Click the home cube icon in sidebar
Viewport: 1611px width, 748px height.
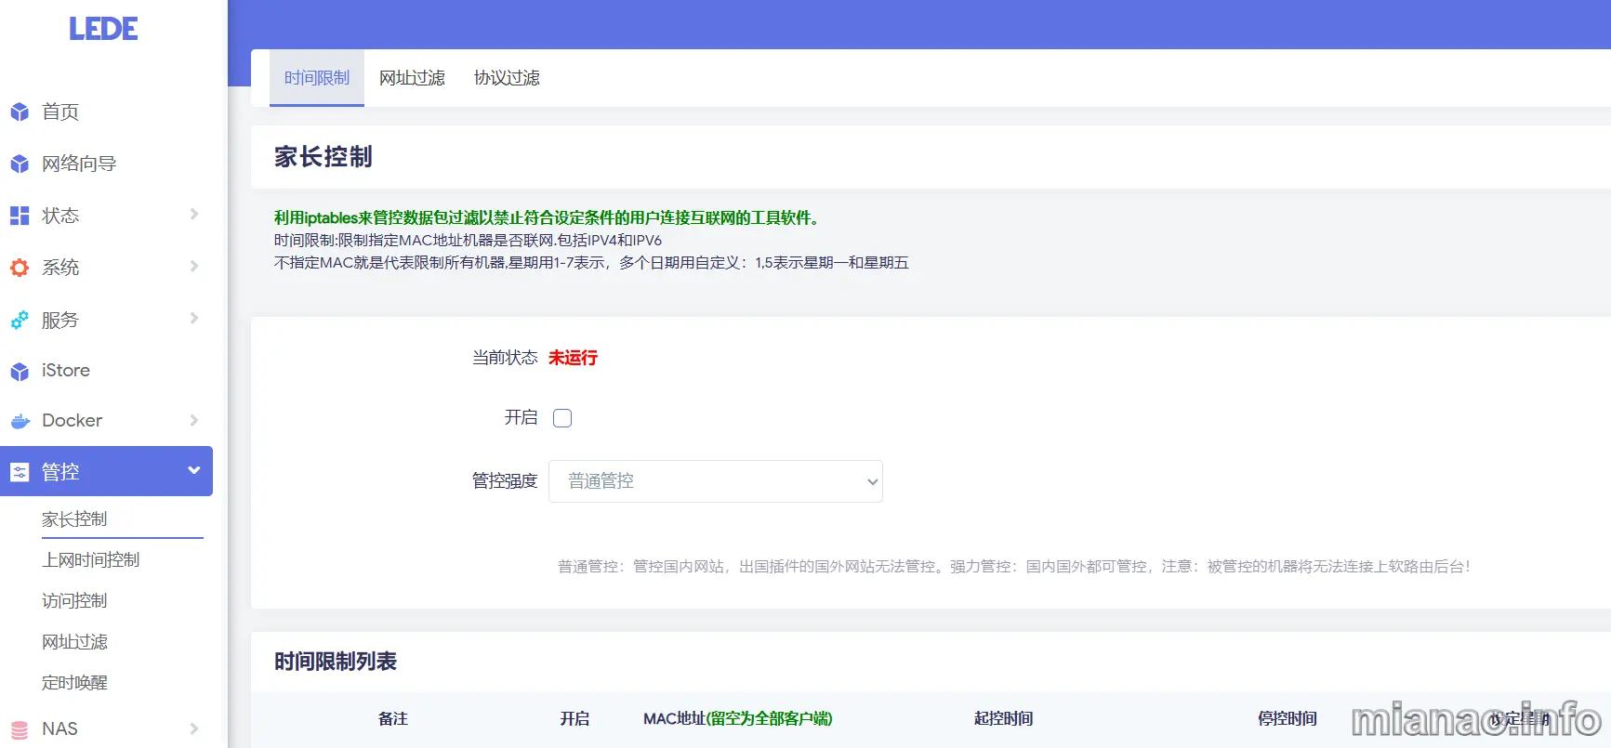click(x=20, y=112)
